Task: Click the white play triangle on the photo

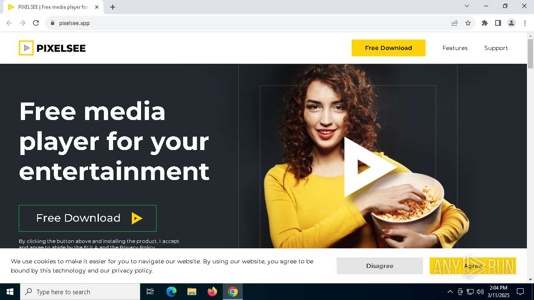Action: [x=370, y=167]
